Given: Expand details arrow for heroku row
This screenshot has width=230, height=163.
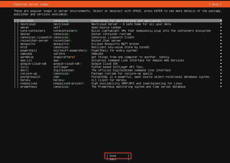Looking at the screenshot, I should [221, 80].
